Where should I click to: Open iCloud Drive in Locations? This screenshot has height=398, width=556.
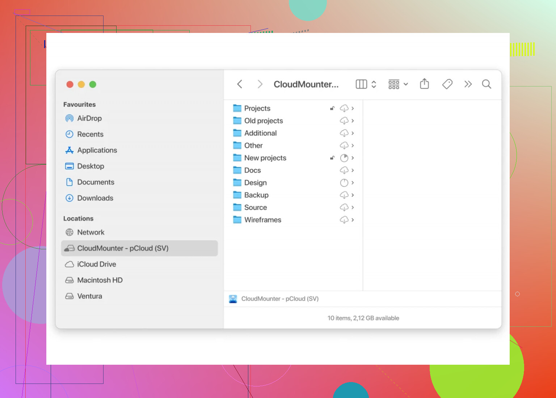pyautogui.click(x=96, y=264)
